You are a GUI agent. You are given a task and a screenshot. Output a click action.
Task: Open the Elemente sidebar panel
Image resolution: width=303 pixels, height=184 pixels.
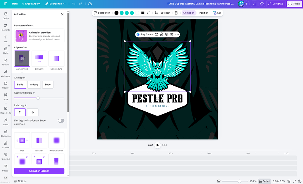tap(6, 27)
